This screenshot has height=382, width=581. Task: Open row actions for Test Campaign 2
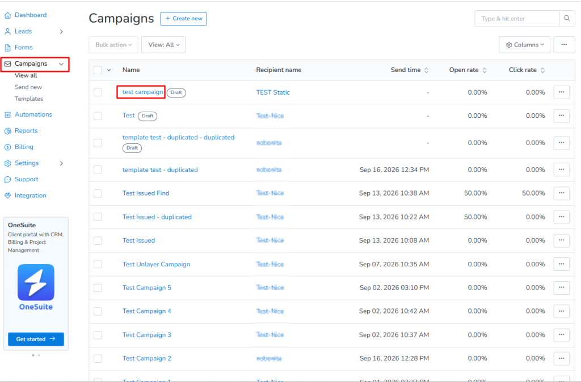tap(561, 358)
